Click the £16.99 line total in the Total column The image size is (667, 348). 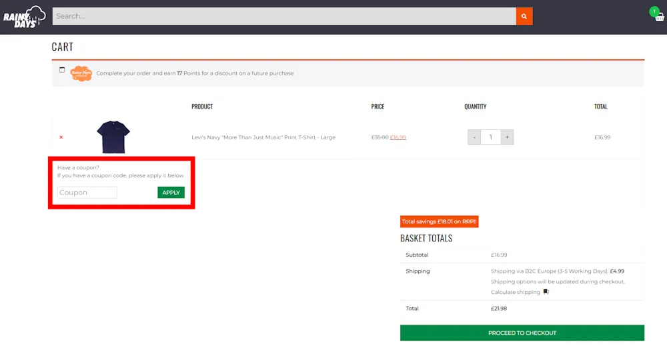602,137
